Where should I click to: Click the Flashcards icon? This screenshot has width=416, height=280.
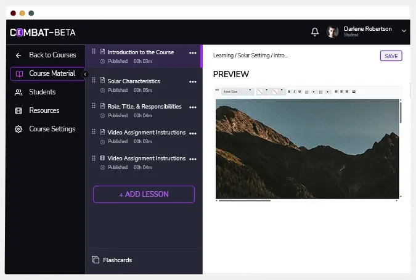coord(96,260)
